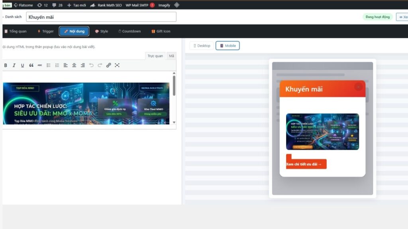The width and height of the screenshot is (408, 229).
Task: Apply strikethrough with ABC icon
Action: coord(40,65)
